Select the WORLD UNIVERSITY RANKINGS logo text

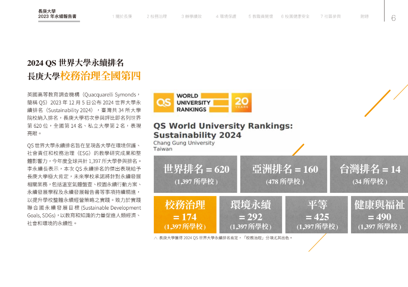[193, 103]
